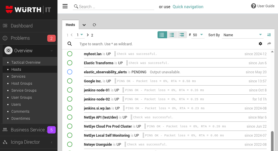Click the magnifier icon beside the filter
Screen dimensions: 278x151
point(70,44)
